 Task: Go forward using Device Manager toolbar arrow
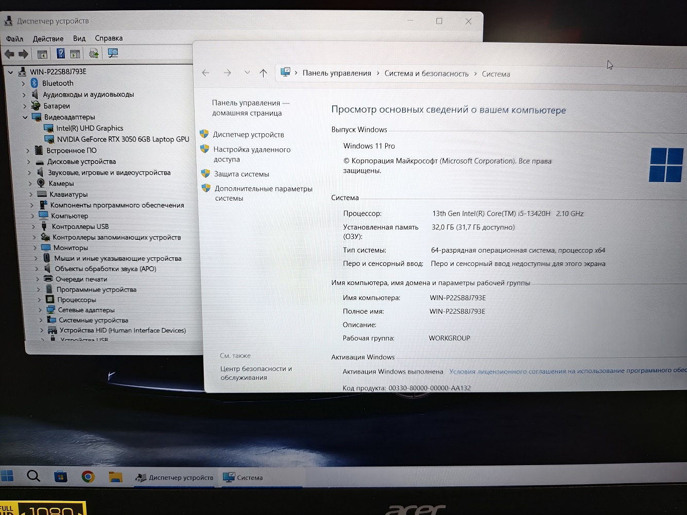click(x=23, y=54)
